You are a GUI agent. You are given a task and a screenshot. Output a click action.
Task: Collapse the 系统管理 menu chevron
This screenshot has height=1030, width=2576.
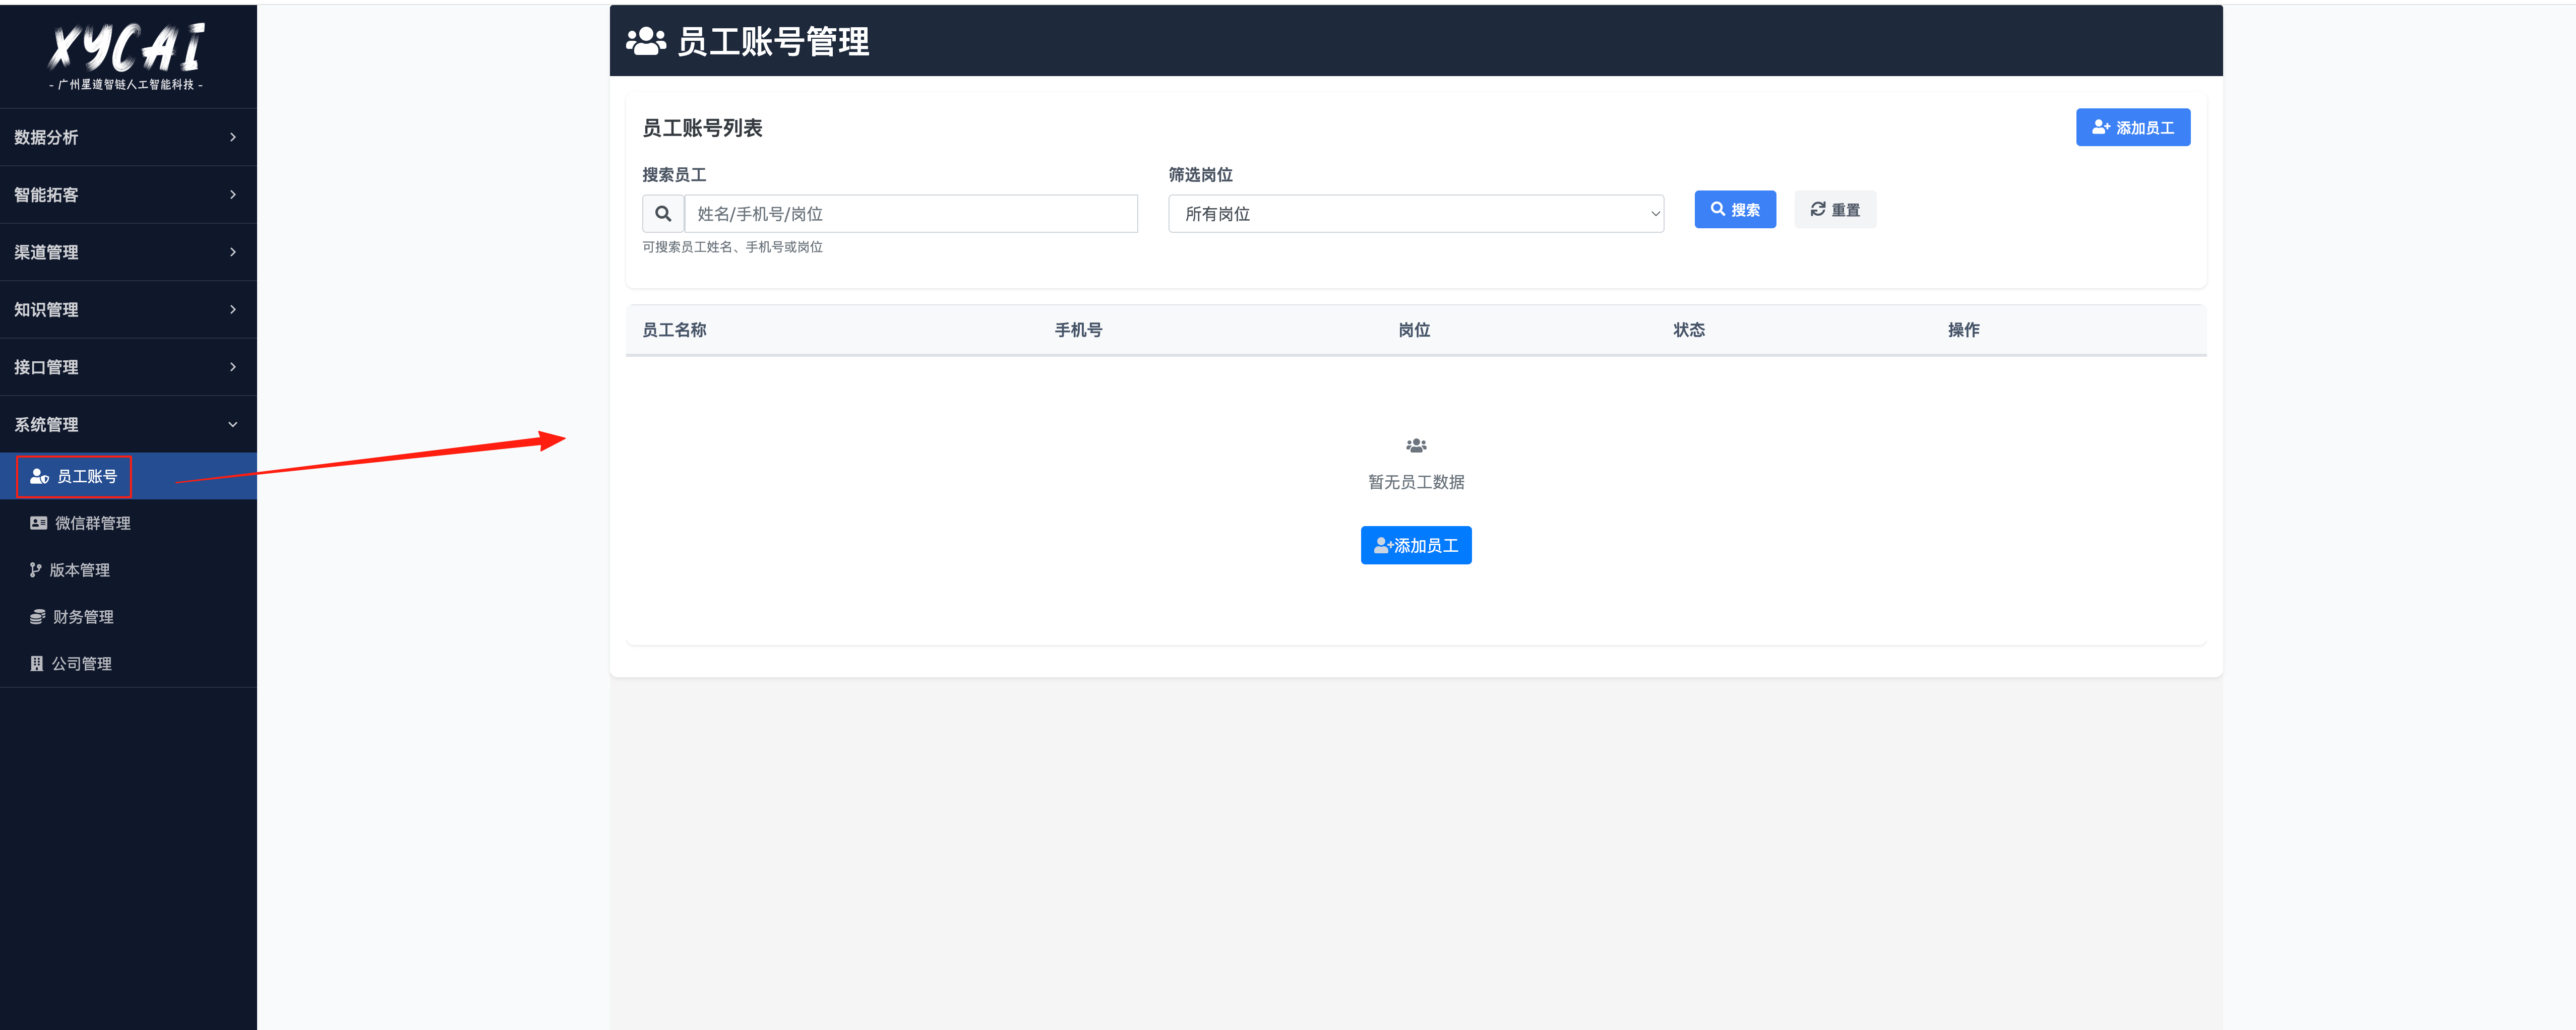[233, 424]
